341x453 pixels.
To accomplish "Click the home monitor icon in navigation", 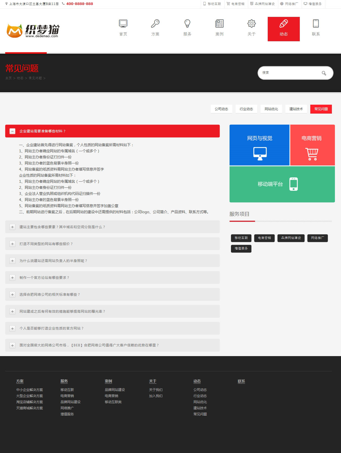I will pyautogui.click(x=123, y=24).
